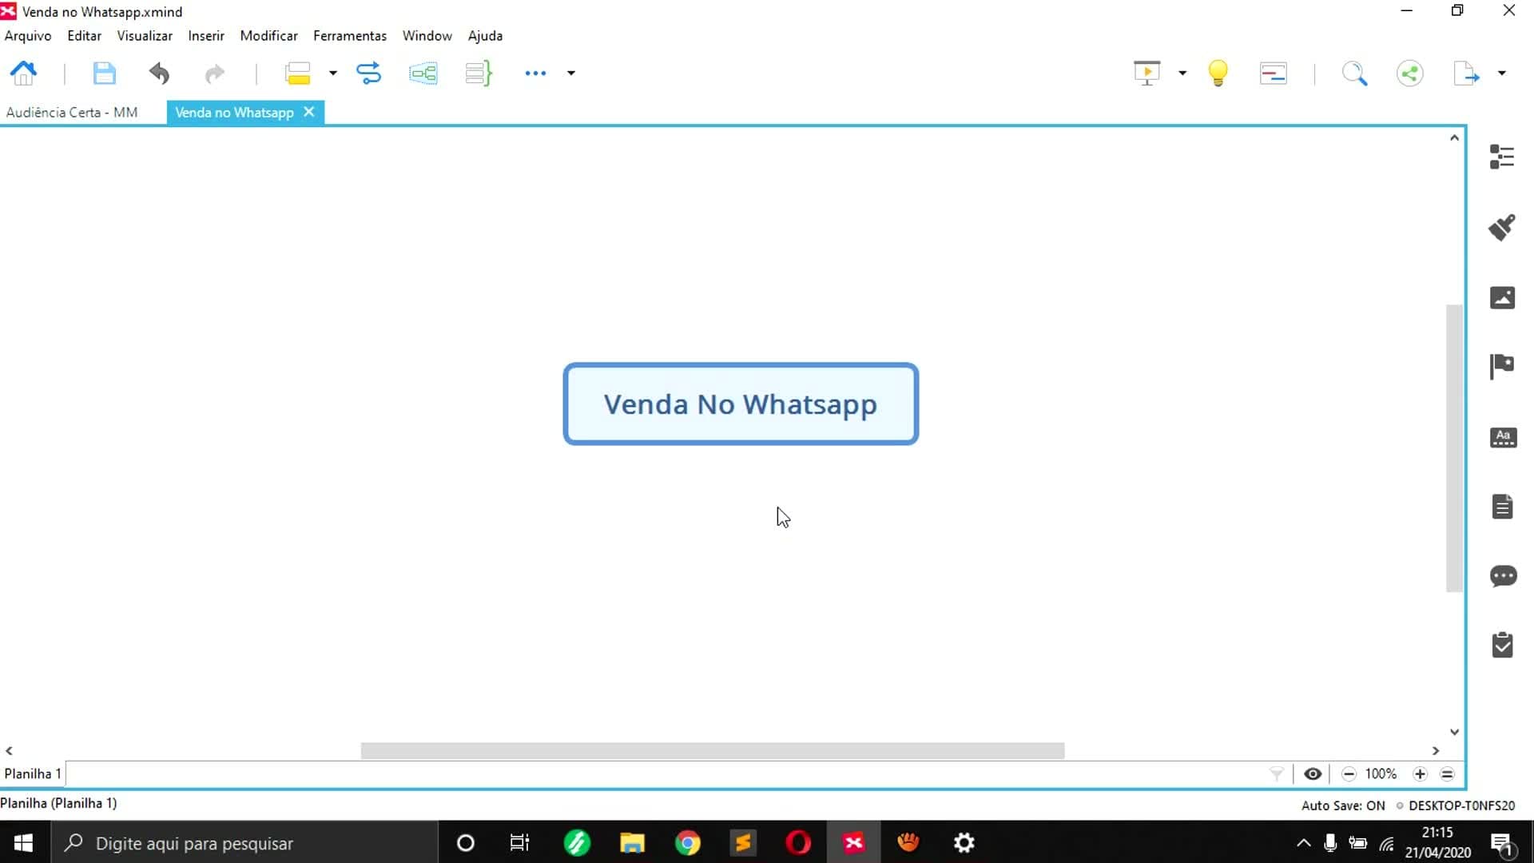Open the Inserir menu
Image resolution: width=1534 pixels, height=863 pixels.
pyautogui.click(x=206, y=36)
